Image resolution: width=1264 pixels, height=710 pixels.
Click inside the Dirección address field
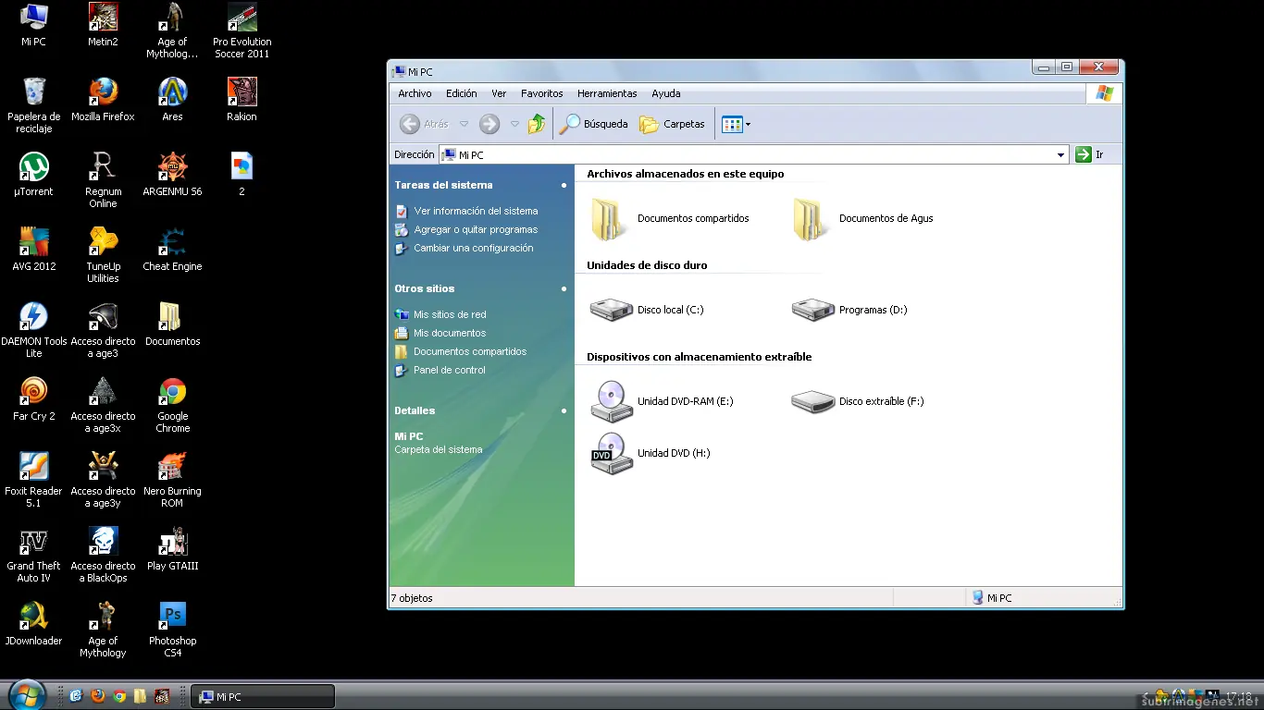tap(753, 155)
